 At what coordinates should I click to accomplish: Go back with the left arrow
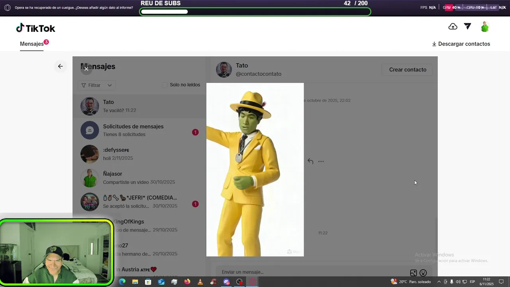[x=60, y=66]
